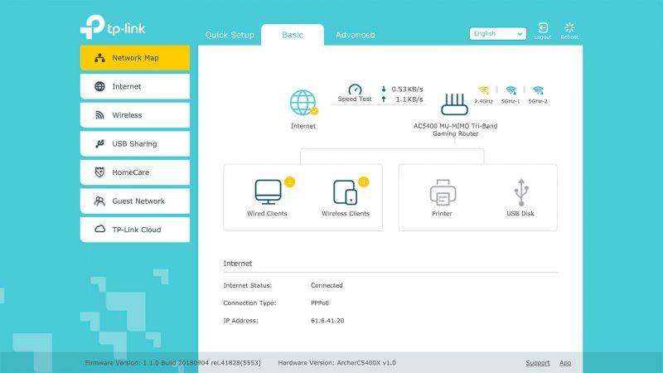The image size is (663, 373).
Task: Click the Network Map icon in sidebar
Action: pyautogui.click(x=99, y=58)
